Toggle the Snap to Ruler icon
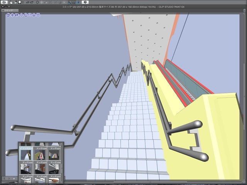The image size is (247, 185). click(69, 2)
